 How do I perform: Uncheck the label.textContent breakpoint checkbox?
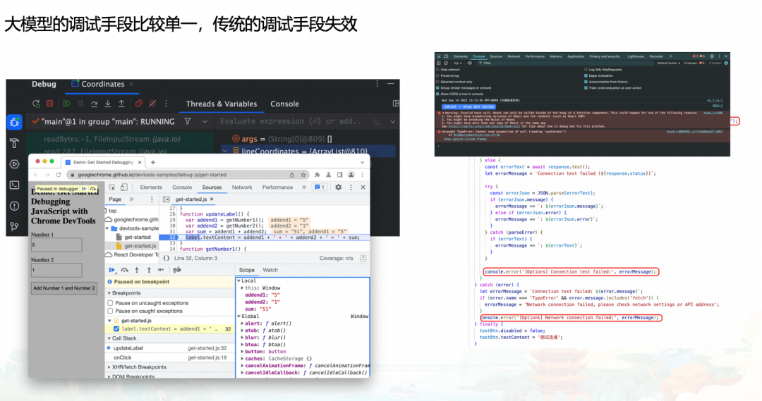tap(116, 329)
